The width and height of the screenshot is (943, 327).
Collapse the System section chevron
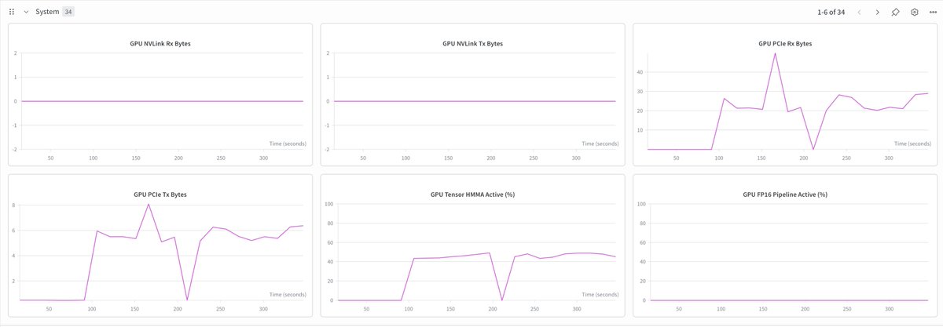pyautogui.click(x=26, y=13)
